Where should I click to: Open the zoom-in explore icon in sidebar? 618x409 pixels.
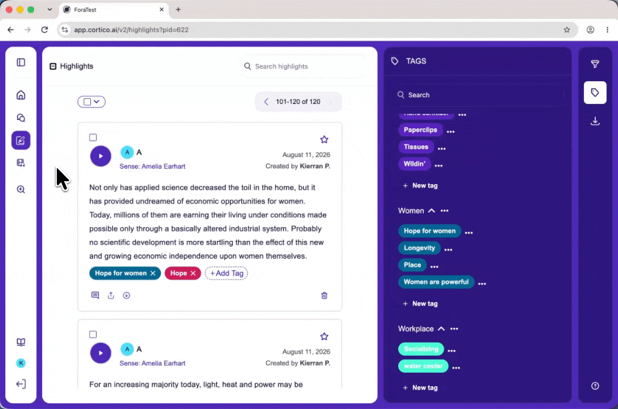pos(21,190)
